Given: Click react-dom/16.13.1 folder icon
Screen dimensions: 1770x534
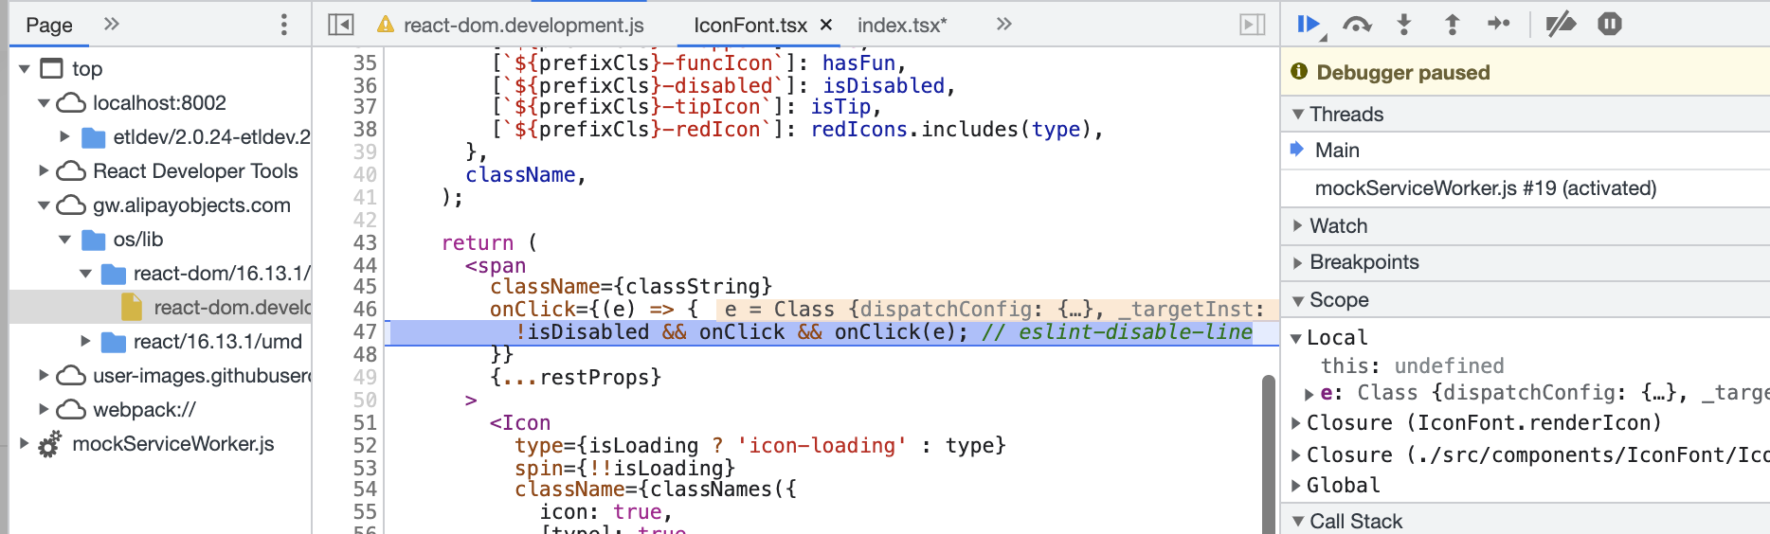Looking at the screenshot, I should tap(113, 275).
